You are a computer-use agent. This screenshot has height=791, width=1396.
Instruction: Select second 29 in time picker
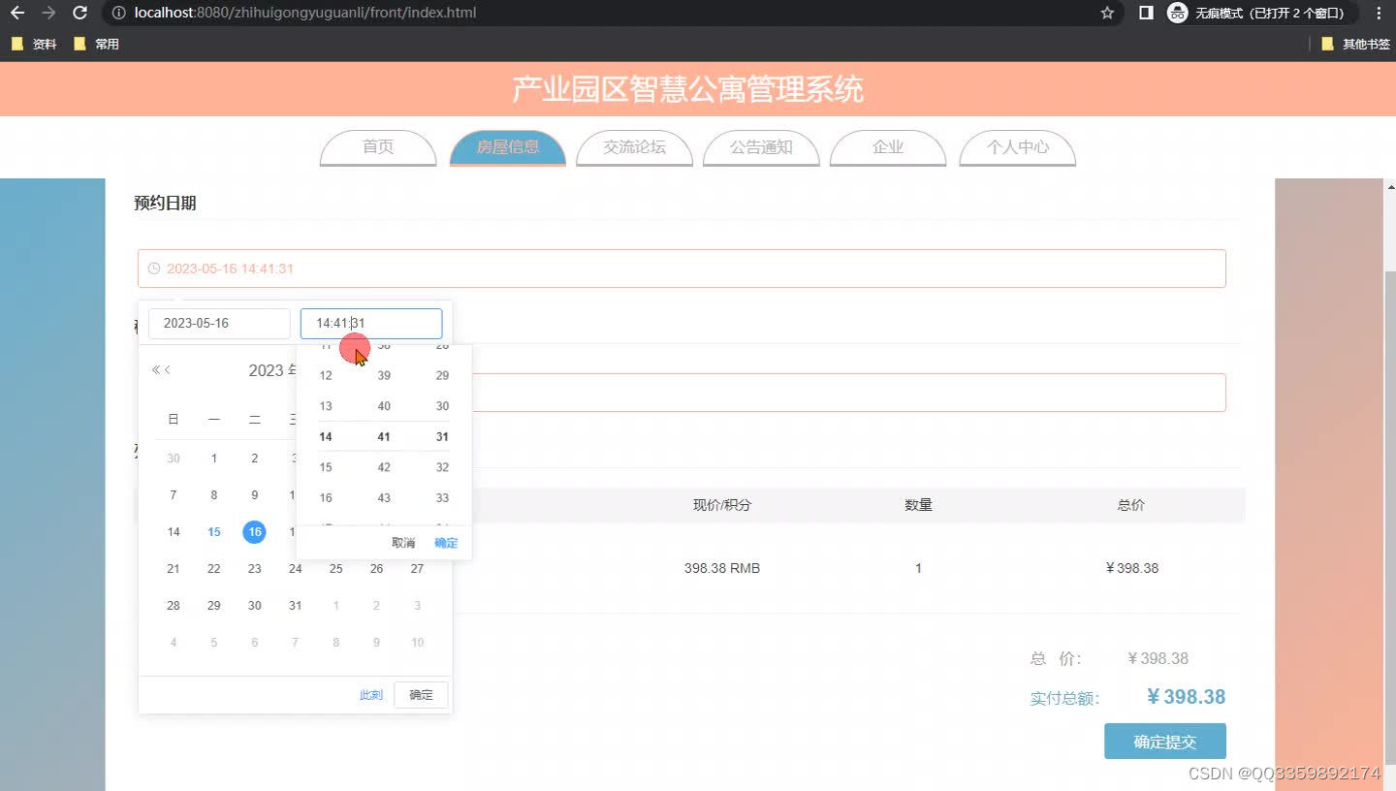tap(442, 375)
